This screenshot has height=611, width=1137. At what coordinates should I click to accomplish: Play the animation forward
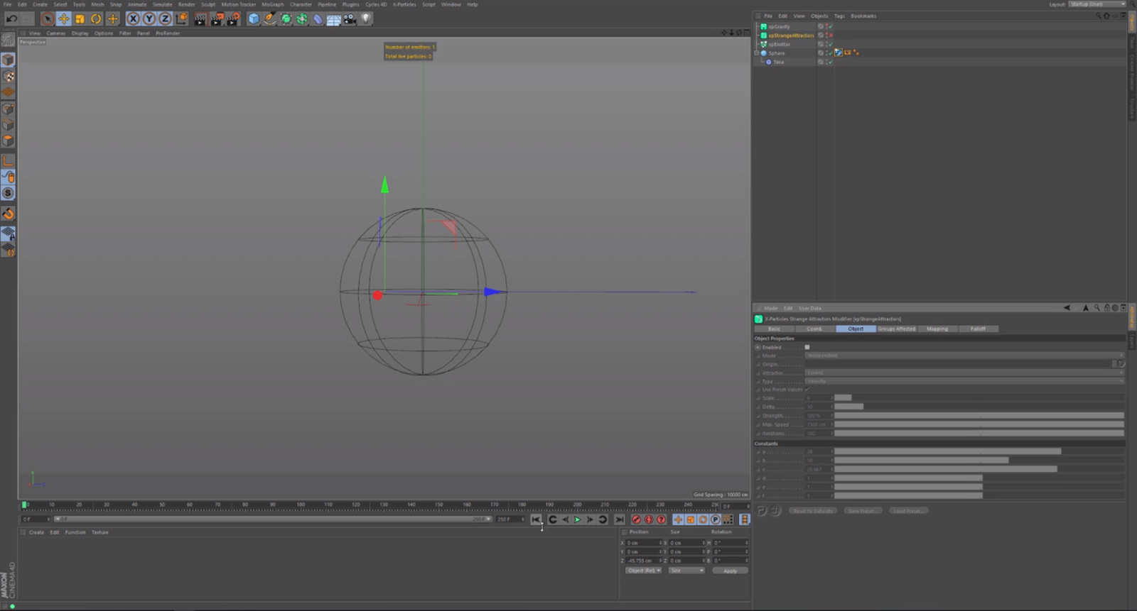click(577, 519)
